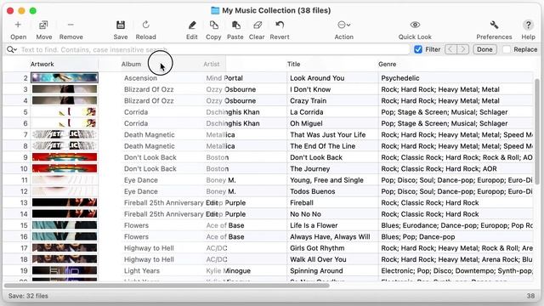Image resolution: width=544 pixels, height=306 pixels.
Task: Click the title 'Young, Free and Single'
Action: pos(326,180)
